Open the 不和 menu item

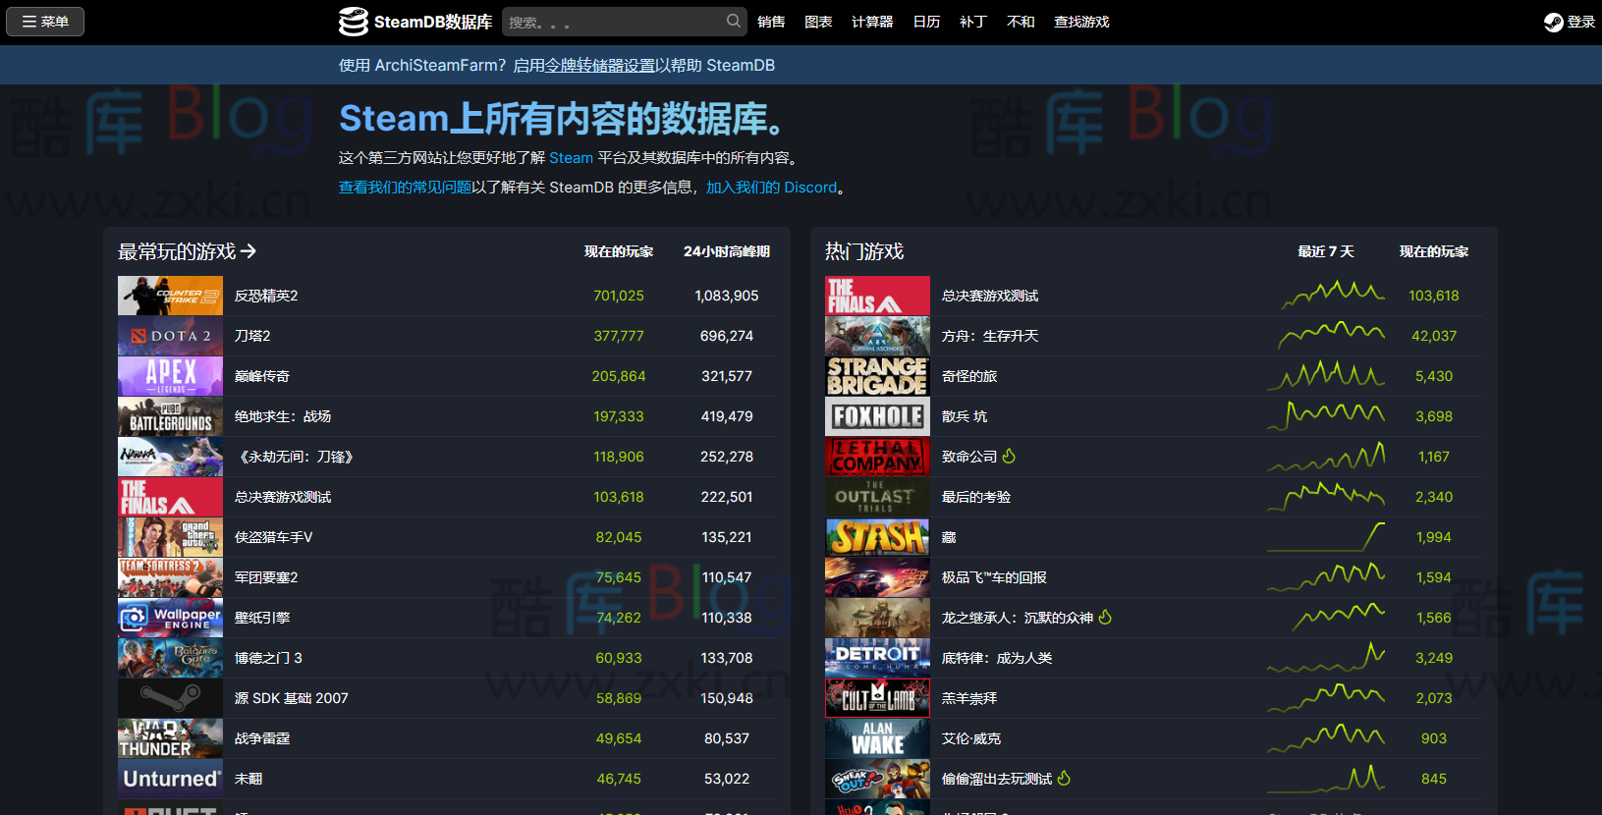tap(1021, 22)
